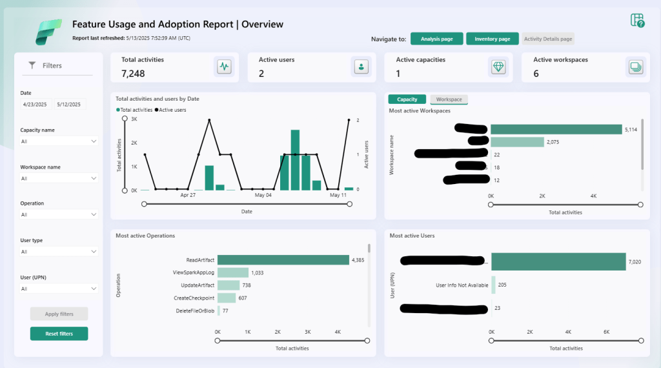Screen dimensions: 661x368
Task: Click the Total activities pulse icon
Action: tap(224, 66)
